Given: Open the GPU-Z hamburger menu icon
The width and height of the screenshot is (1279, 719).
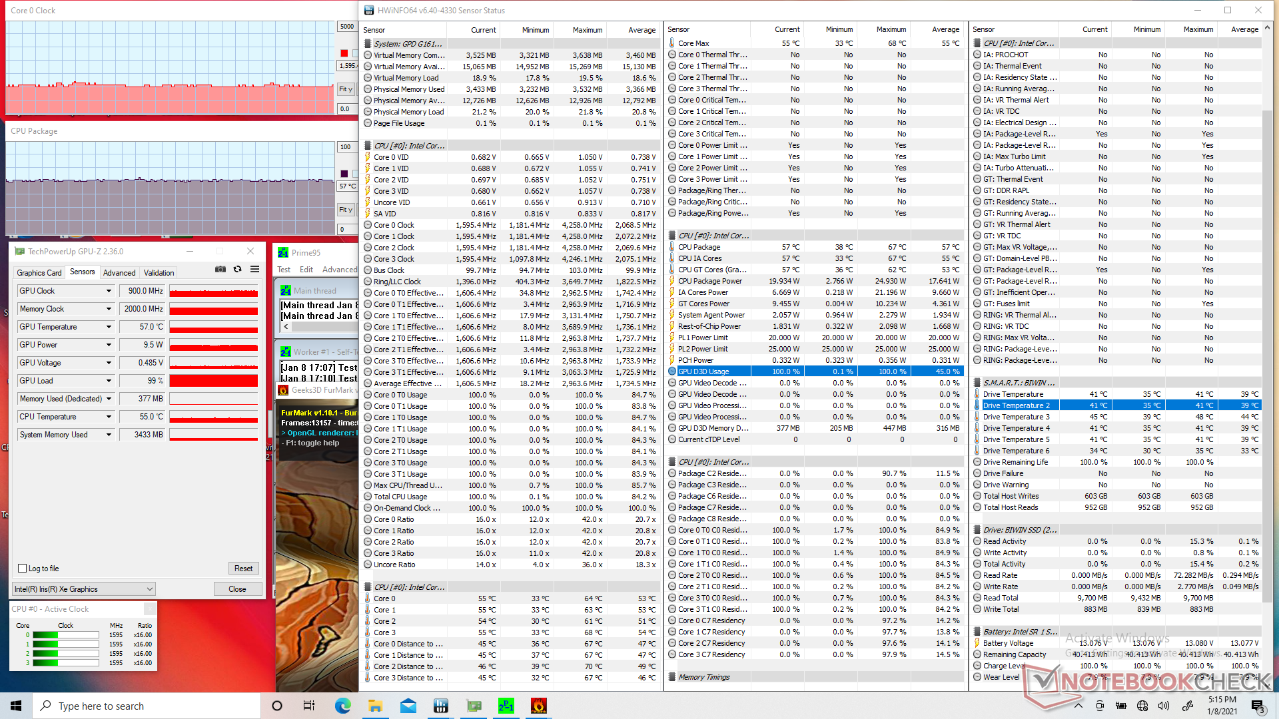Looking at the screenshot, I should (254, 270).
